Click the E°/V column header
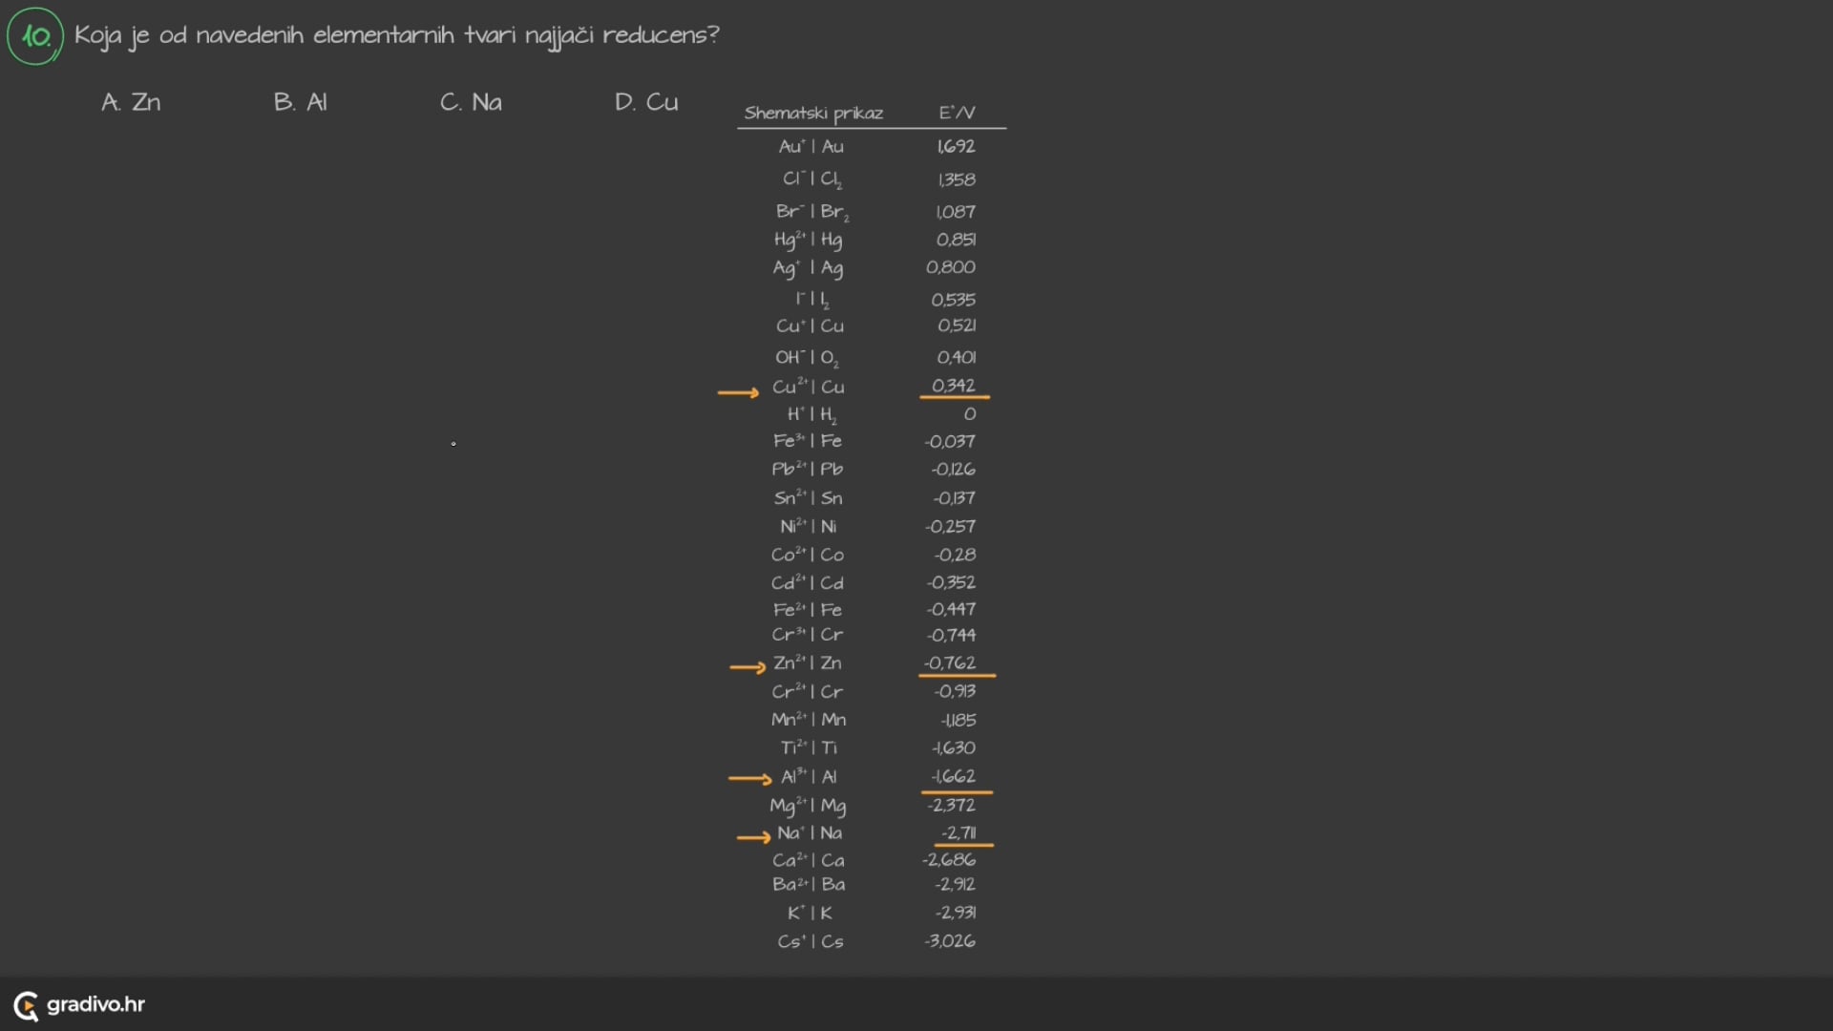The height and width of the screenshot is (1031, 1833). pos(957,113)
